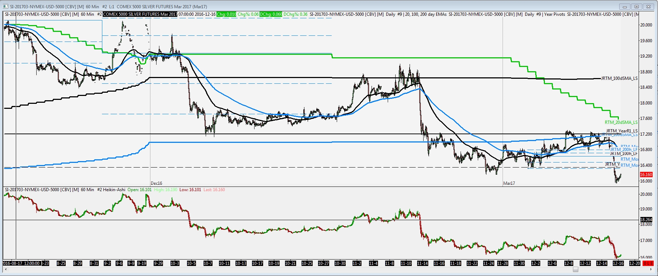The width and height of the screenshot is (658, 276).
Task: Click the Year Pivots header label
Action: point(555,14)
